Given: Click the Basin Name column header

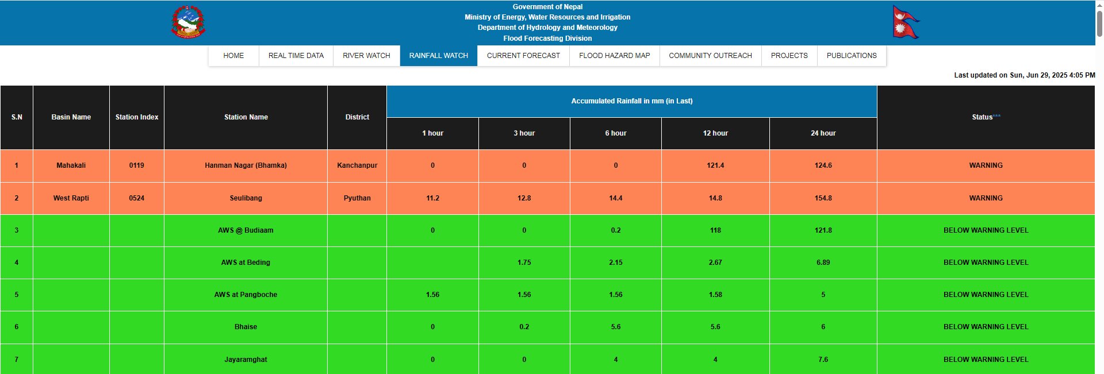Looking at the screenshot, I should (x=71, y=117).
